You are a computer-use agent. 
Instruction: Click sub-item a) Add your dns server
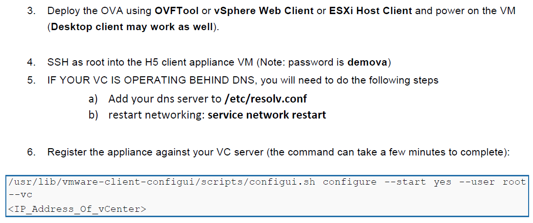(x=197, y=99)
